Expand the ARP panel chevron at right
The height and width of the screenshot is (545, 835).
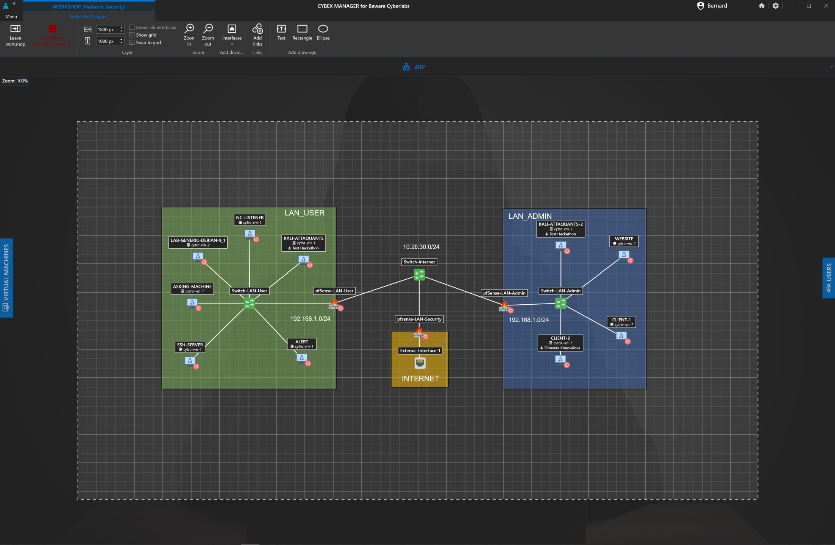coord(831,67)
